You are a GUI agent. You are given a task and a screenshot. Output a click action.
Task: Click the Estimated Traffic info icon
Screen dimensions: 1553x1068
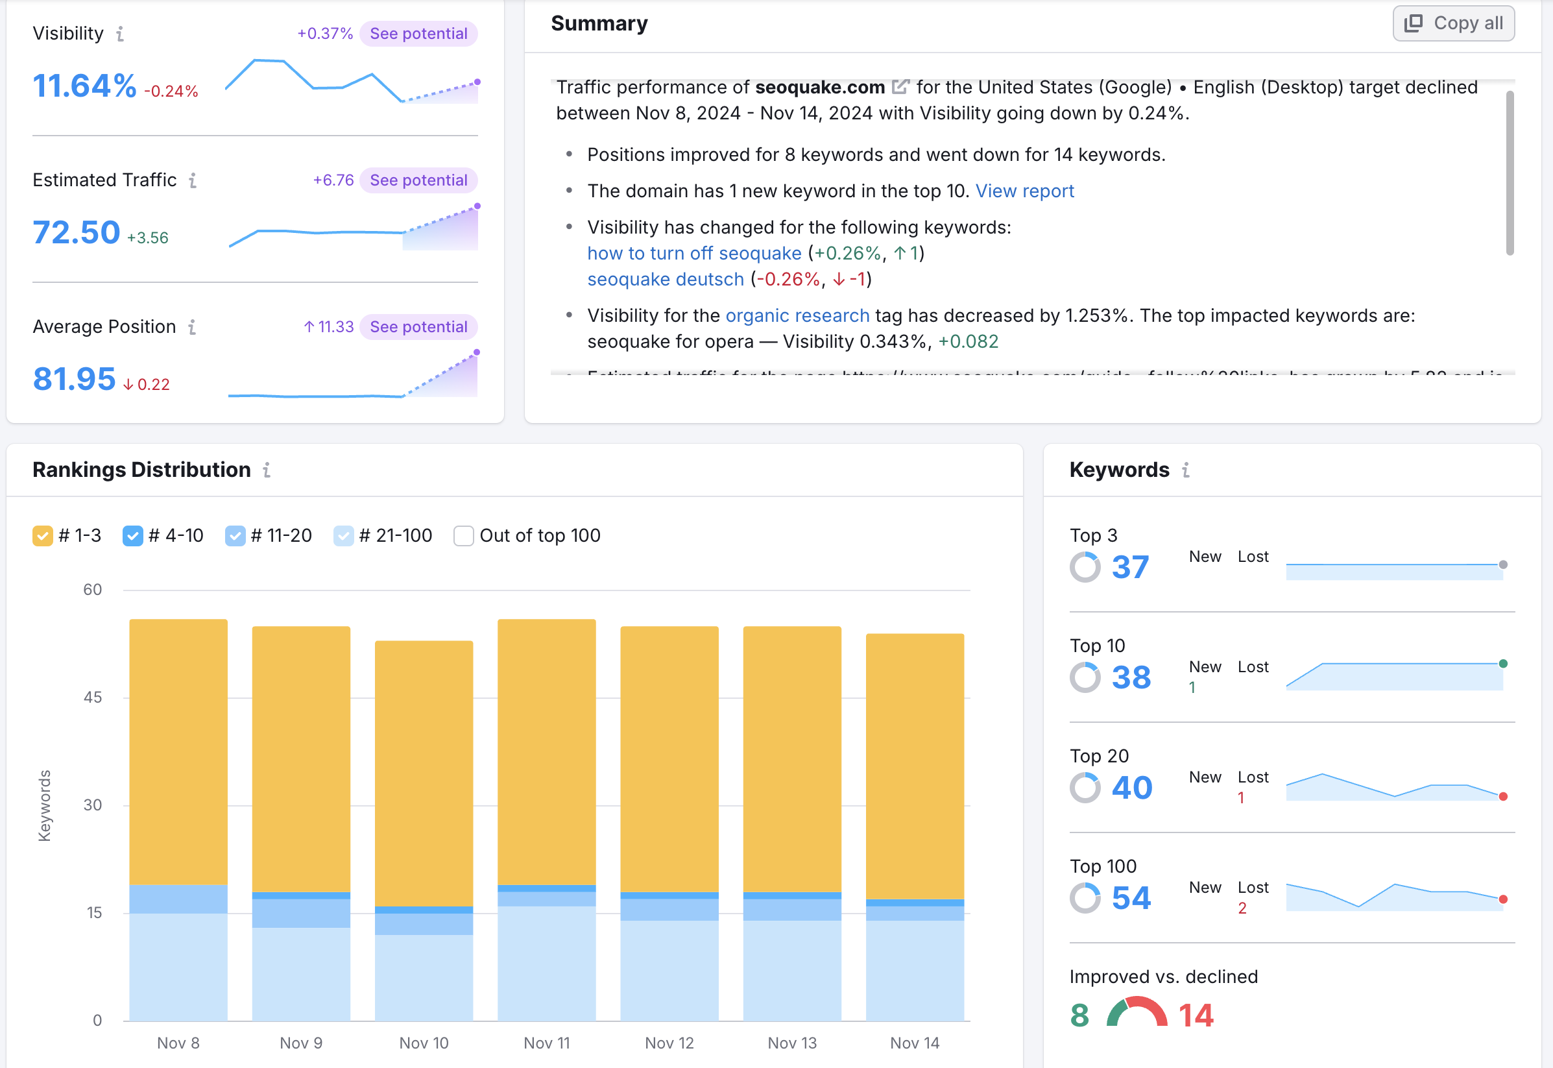(193, 180)
